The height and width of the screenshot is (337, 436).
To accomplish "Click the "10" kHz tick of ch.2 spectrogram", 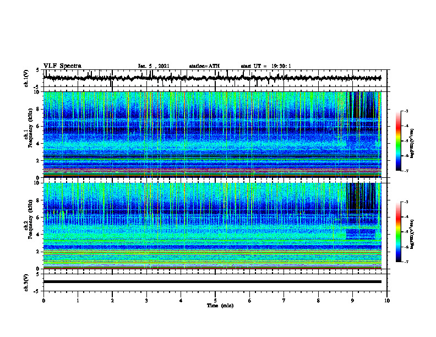I will (x=37, y=183).
